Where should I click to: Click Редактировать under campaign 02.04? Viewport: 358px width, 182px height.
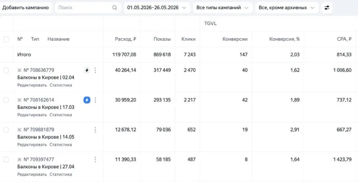[x=32, y=85]
